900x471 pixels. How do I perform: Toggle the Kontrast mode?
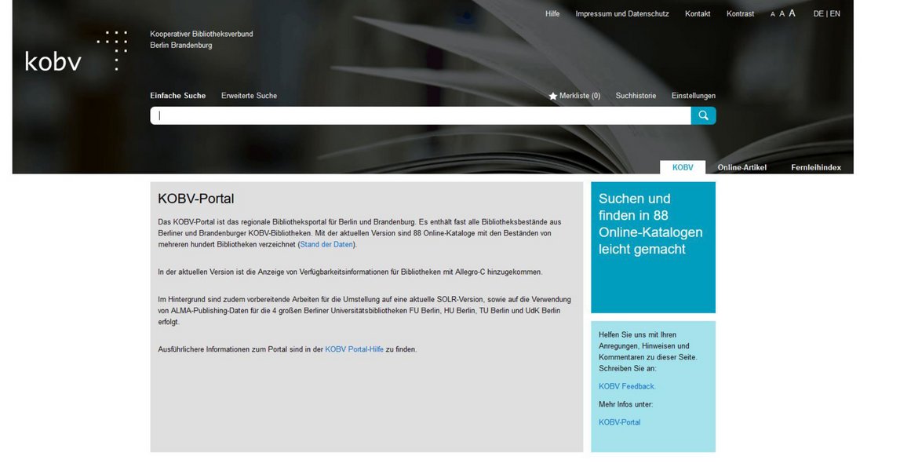[x=740, y=13]
